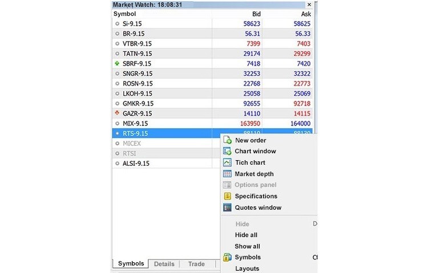Click the Quotes window icon
The width and height of the screenshot is (428, 273).
point(227,207)
